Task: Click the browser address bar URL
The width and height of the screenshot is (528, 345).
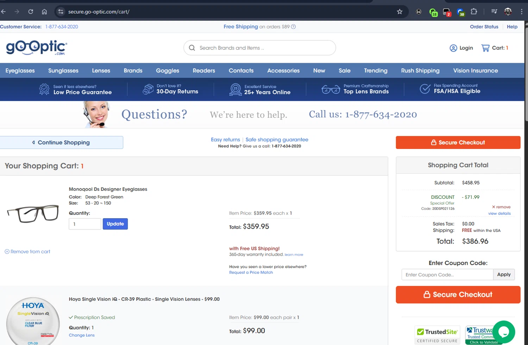Action: [x=99, y=12]
